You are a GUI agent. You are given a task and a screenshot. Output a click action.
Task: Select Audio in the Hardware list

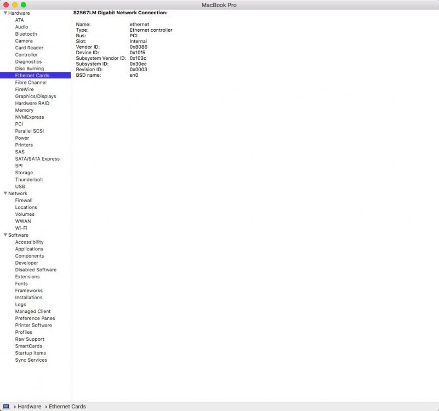tap(21, 27)
